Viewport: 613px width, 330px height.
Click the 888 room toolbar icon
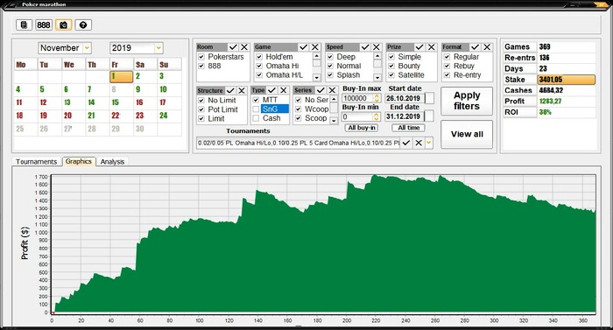coord(44,25)
